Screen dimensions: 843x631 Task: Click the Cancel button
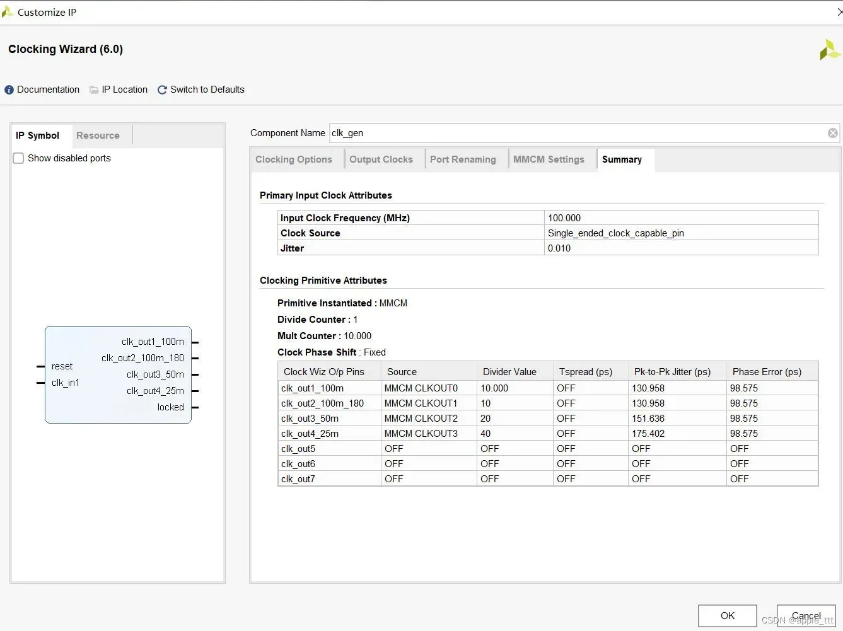806,615
